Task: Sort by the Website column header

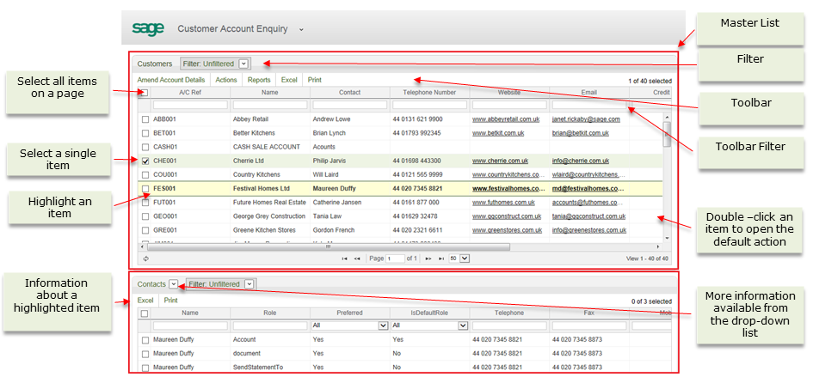Action: (x=509, y=93)
